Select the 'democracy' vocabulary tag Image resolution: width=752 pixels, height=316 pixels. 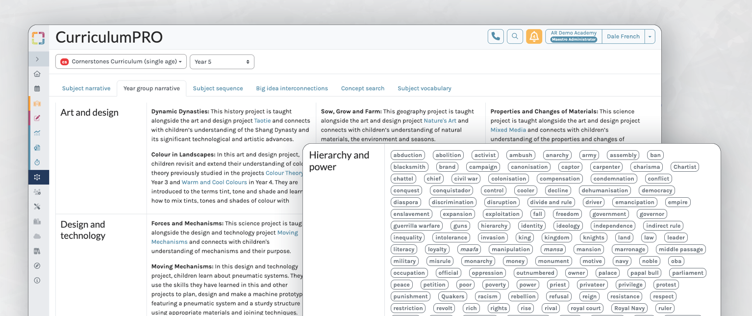656,190
